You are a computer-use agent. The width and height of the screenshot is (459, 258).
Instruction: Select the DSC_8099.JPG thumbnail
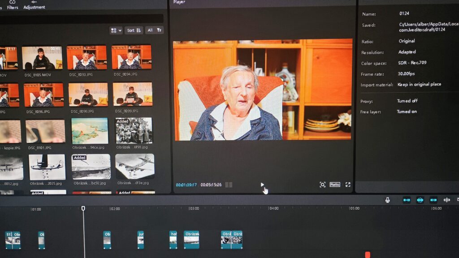(132, 94)
